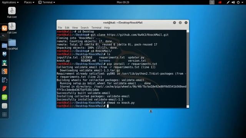246x138 pixels.
Task: Click 'version.txt' in ls output
Action: click(137, 61)
